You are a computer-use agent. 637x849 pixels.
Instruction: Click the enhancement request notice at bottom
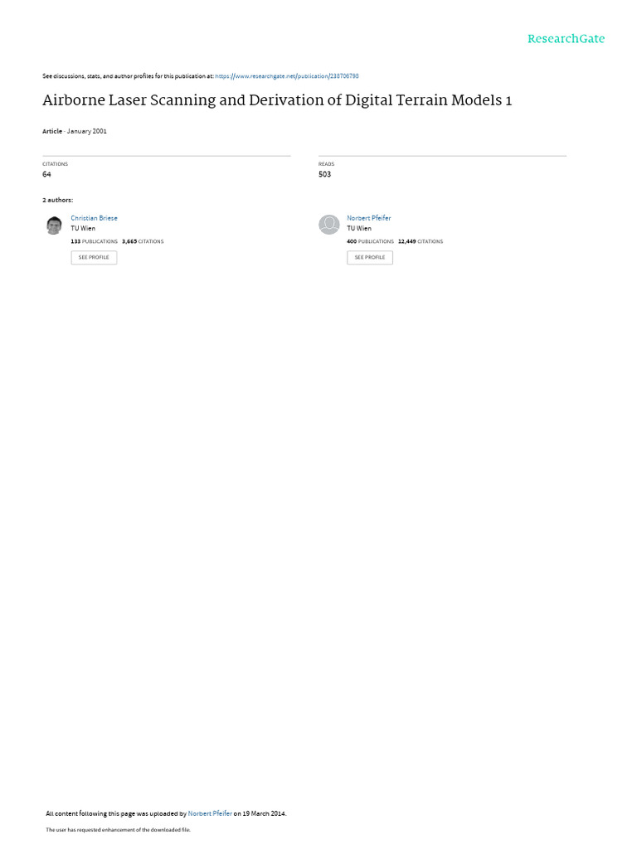[118, 829]
